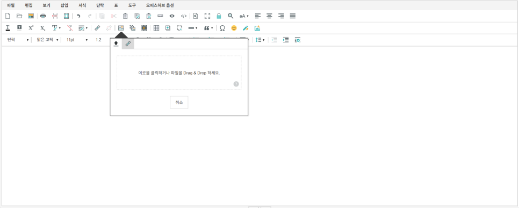Viewport: 519px width, 208px height.
Task: Open the 맑은 고딕 font family dropdown
Action: tap(47, 40)
